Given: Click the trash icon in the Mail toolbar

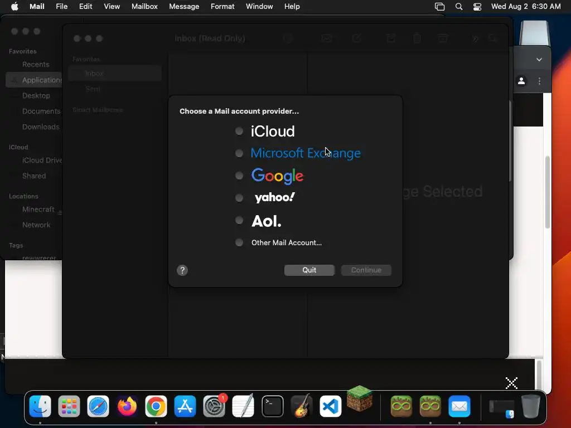Looking at the screenshot, I should (417, 38).
